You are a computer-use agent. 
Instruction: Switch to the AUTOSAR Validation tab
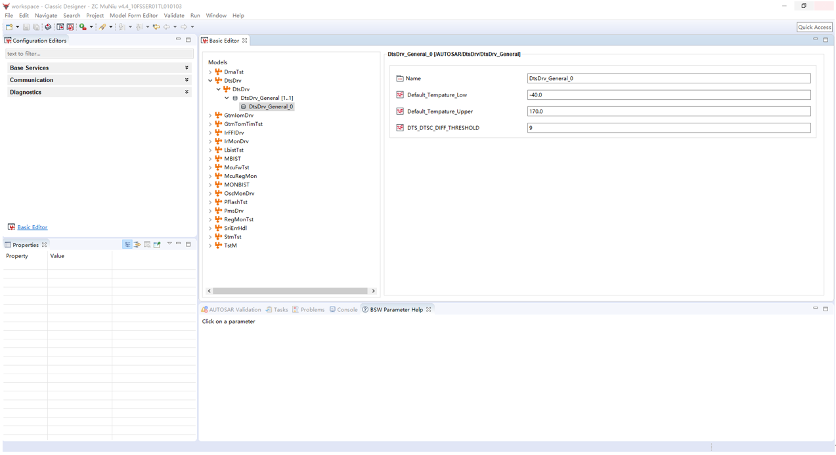coord(231,309)
